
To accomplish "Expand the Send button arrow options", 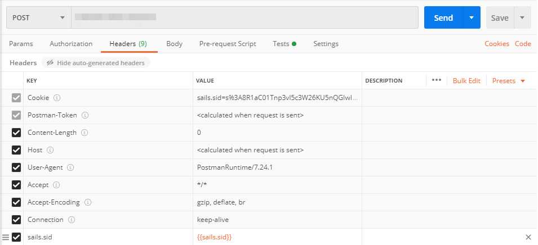I will click(x=472, y=17).
